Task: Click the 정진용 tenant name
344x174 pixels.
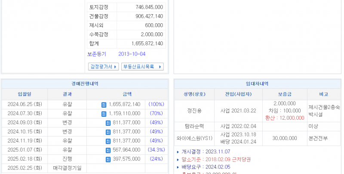Action: [x=194, y=111]
